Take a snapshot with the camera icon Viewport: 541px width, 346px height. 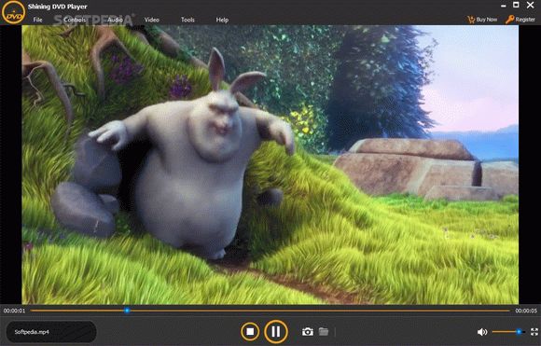pos(308,331)
